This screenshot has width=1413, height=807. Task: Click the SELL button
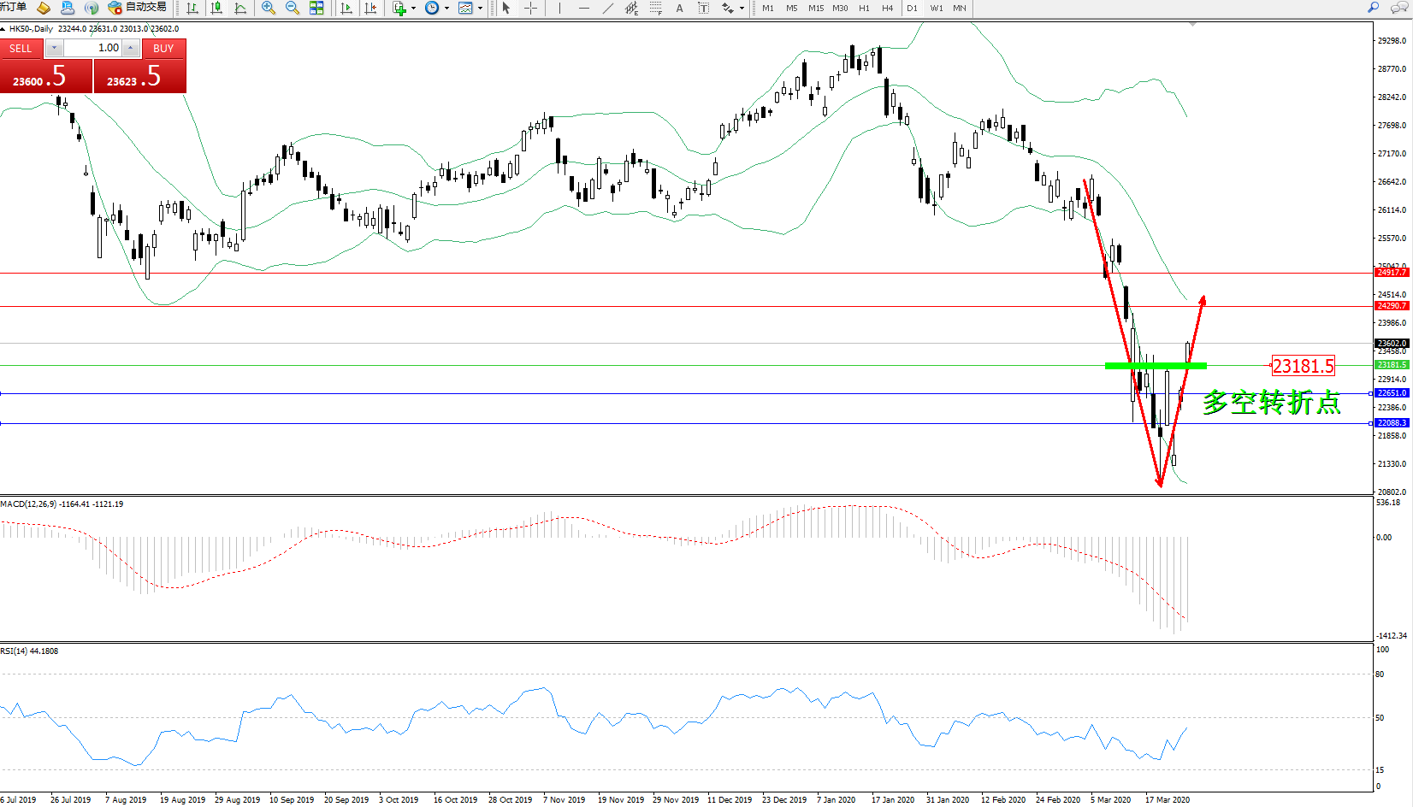pos(21,49)
